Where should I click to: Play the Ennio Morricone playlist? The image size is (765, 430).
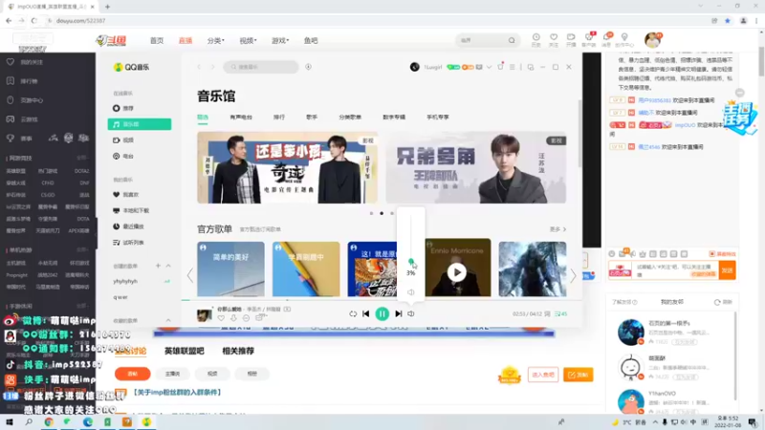(x=457, y=272)
